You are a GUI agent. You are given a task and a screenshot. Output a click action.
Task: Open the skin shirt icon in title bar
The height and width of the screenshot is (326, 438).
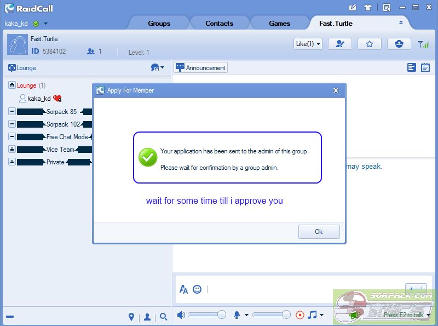tap(368, 8)
